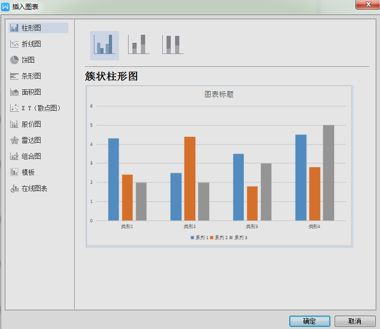Click the 类别3 axis label
380x329 pixels.
(252, 226)
